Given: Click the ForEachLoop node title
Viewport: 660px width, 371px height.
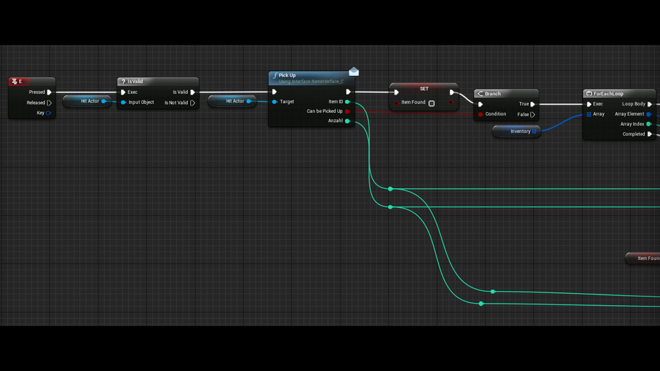Looking at the screenshot, I should [608, 93].
